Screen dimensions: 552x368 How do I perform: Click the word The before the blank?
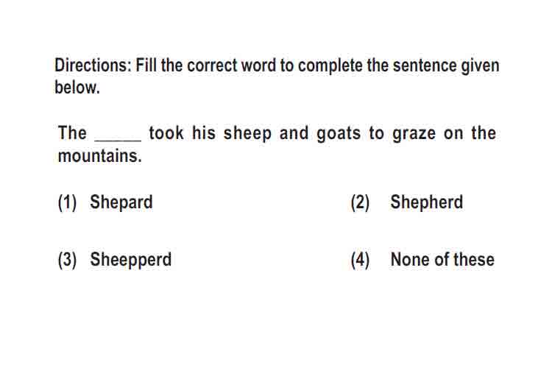click(x=72, y=133)
